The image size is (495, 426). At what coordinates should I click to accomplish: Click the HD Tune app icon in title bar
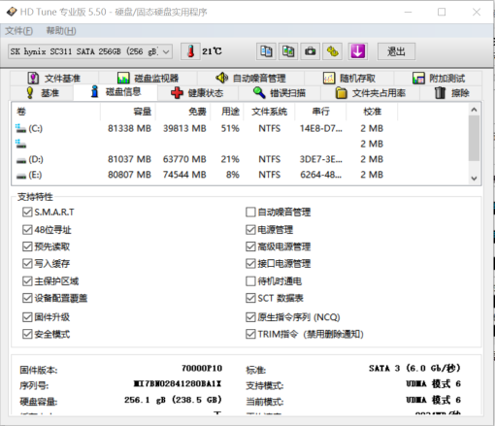(12, 12)
